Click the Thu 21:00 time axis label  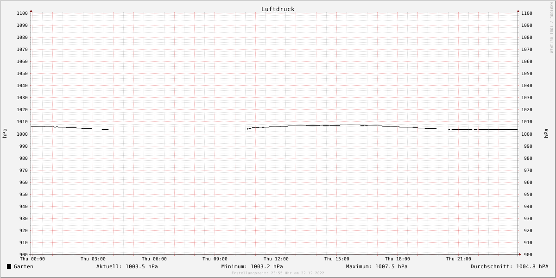point(459,259)
